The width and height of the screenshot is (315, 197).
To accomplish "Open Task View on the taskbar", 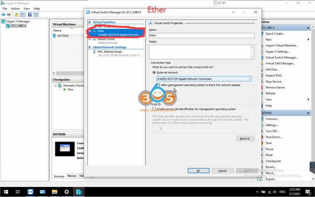I will tap(17, 192).
